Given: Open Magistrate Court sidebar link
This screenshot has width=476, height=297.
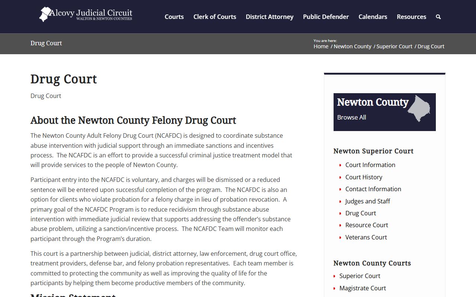Looking at the screenshot, I should 363,288.
